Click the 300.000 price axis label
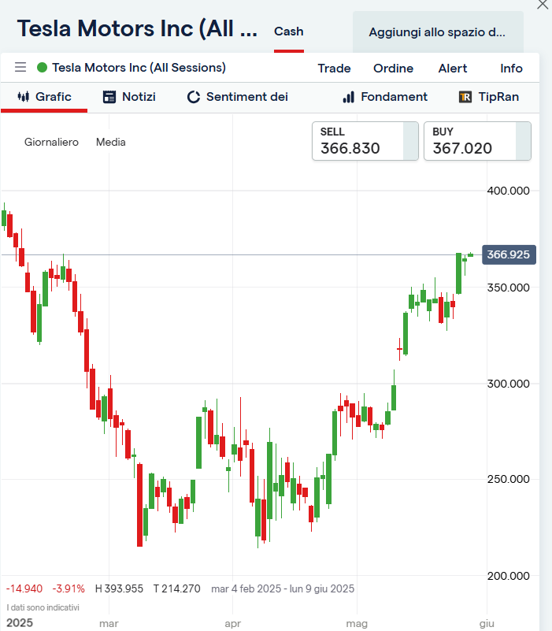Viewport: 552px width, 631px height. (508, 384)
